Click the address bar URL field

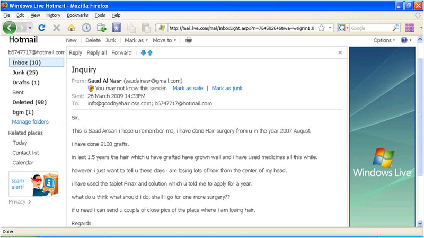pyautogui.click(x=242, y=28)
